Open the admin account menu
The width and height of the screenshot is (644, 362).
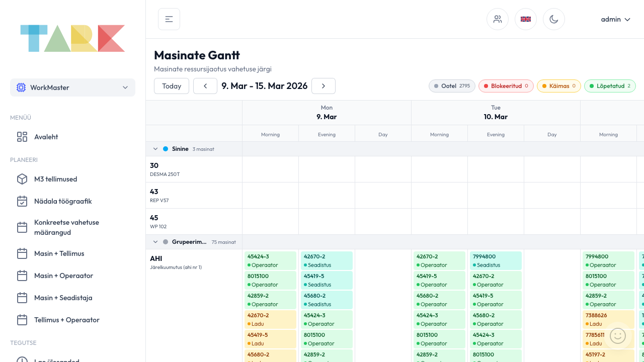615,19
